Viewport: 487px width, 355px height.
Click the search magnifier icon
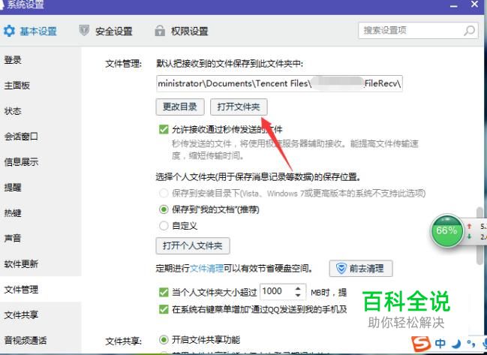tap(469, 31)
